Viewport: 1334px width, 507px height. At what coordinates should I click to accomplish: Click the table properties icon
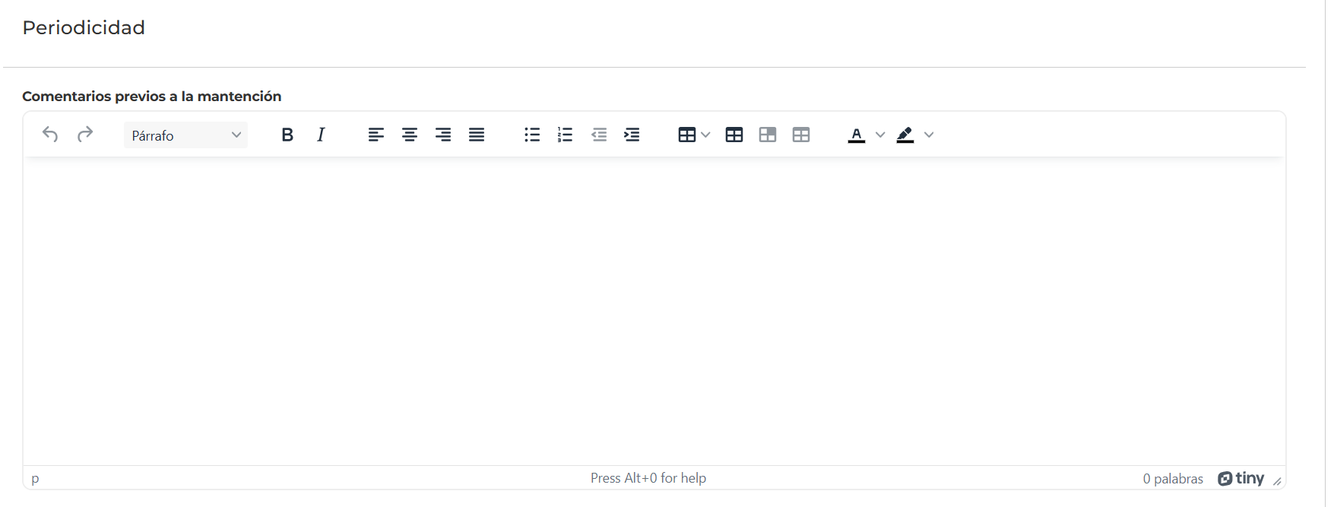[x=734, y=135]
